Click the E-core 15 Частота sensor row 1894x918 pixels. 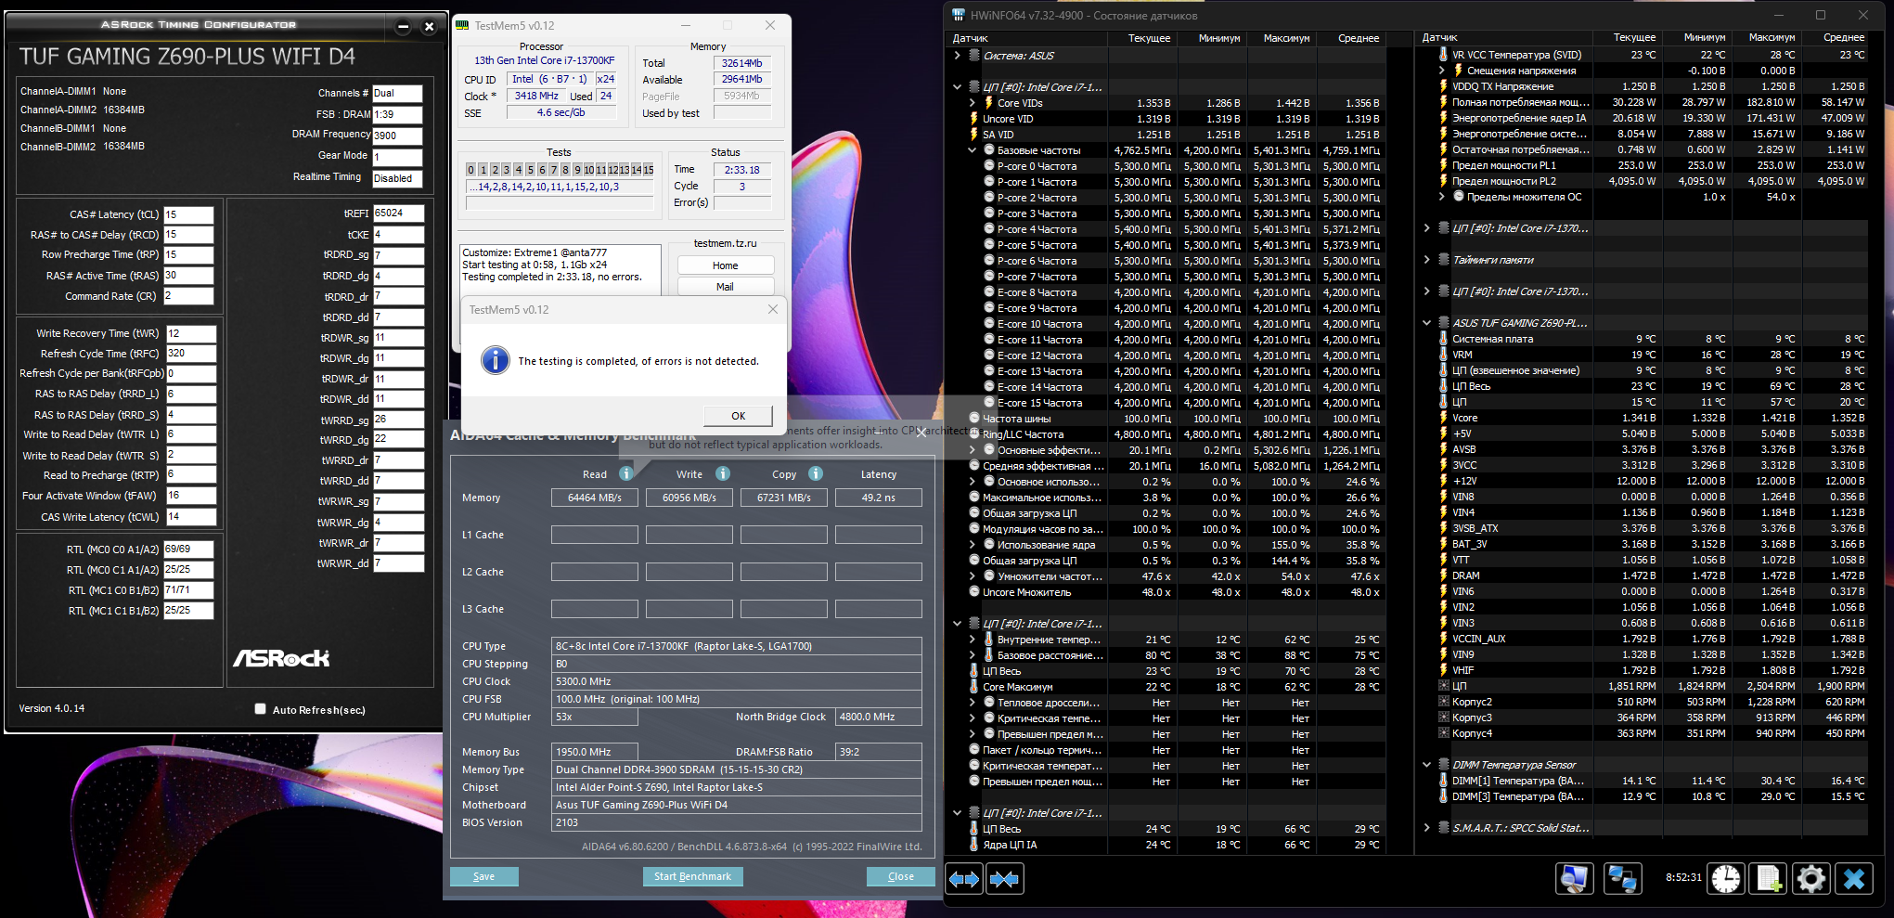(x=1167, y=403)
